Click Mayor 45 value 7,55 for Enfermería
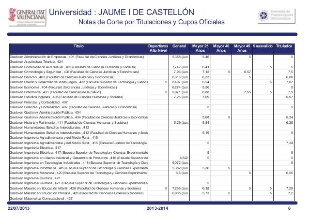Viewport: 309px width, 218px height. (247, 92)
